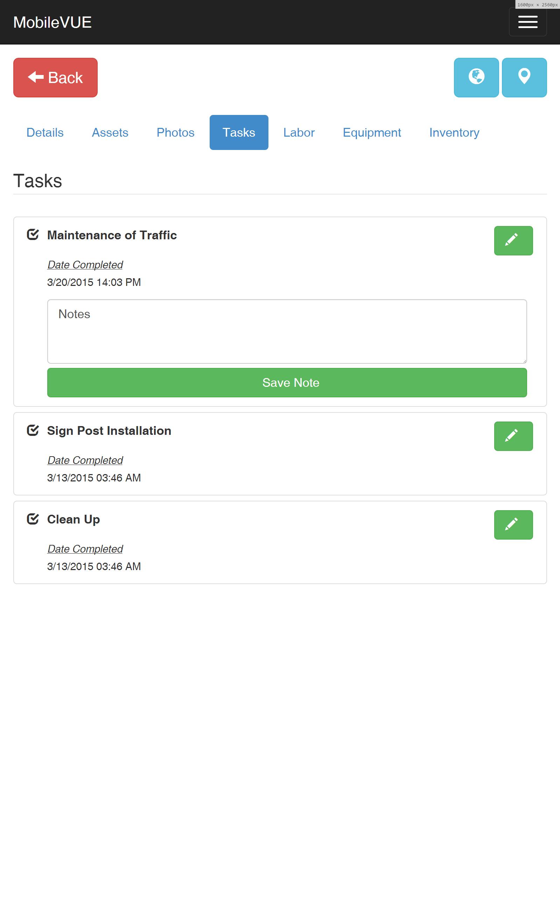Image resolution: width=560 pixels, height=897 pixels.
Task: Edit the Sign Post Installation task
Action: [513, 436]
